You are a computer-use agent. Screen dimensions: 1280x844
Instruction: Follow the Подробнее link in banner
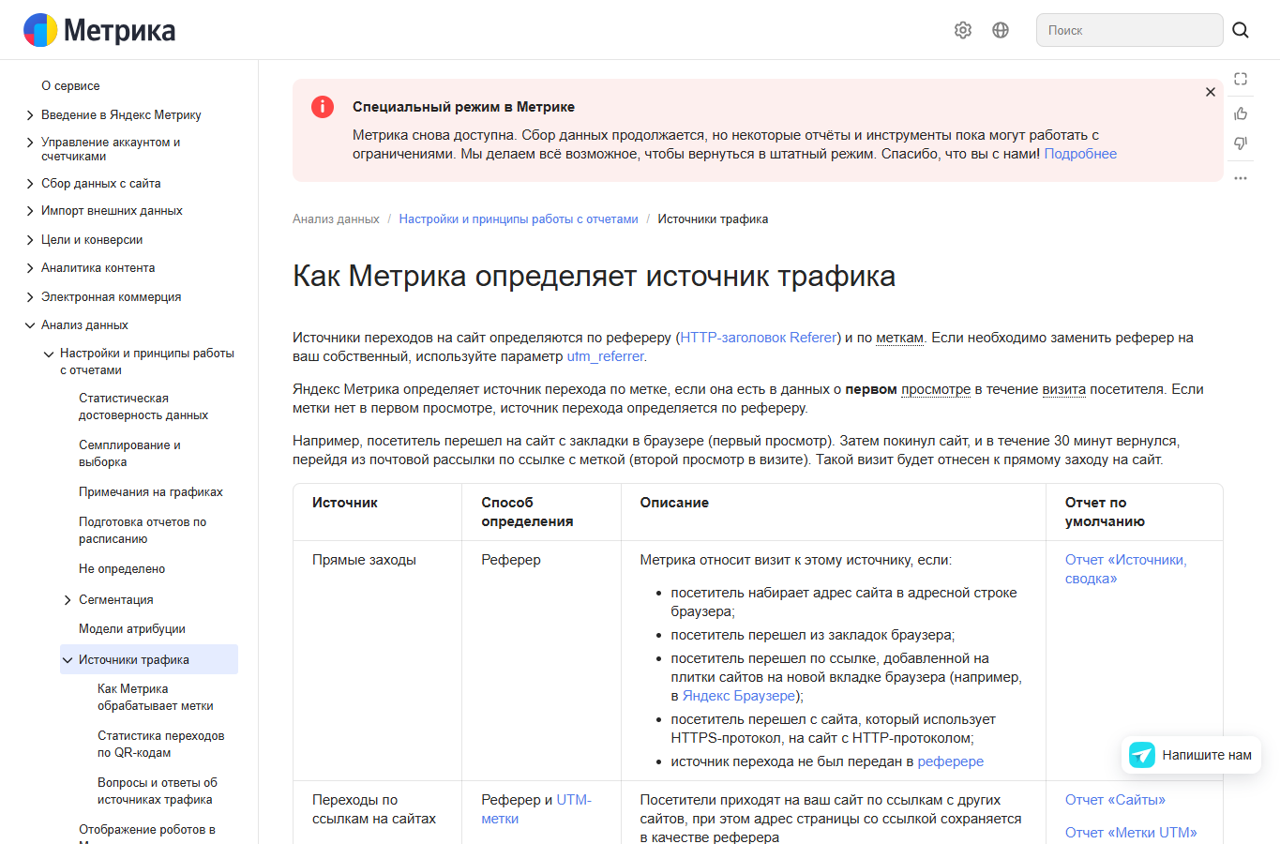(1080, 154)
